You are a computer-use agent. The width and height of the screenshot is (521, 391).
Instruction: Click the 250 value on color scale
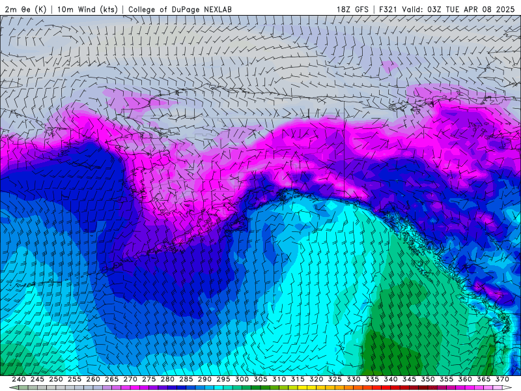click(56, 379)
